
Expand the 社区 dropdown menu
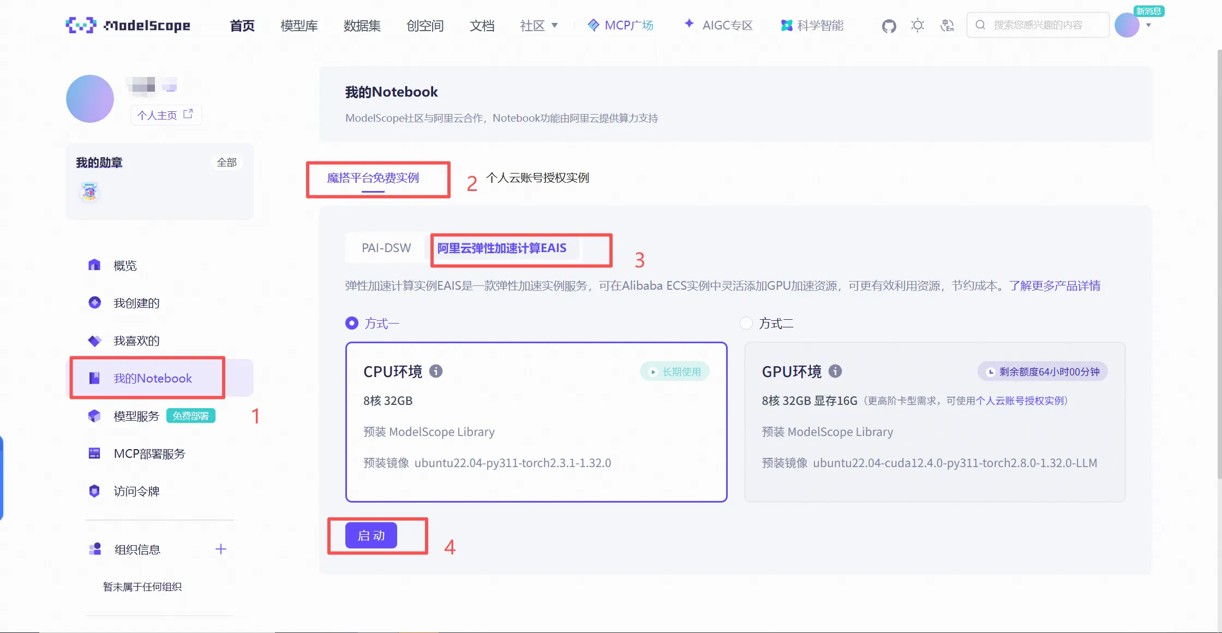pos(538,25)
